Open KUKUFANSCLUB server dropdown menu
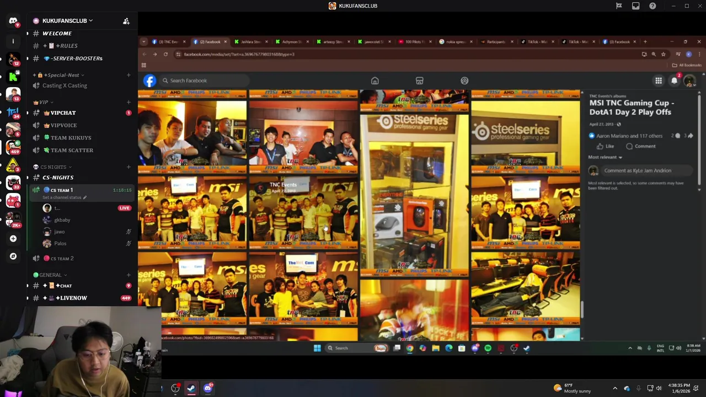Screen dimensions: 706x397 click(x=68, y=21)
